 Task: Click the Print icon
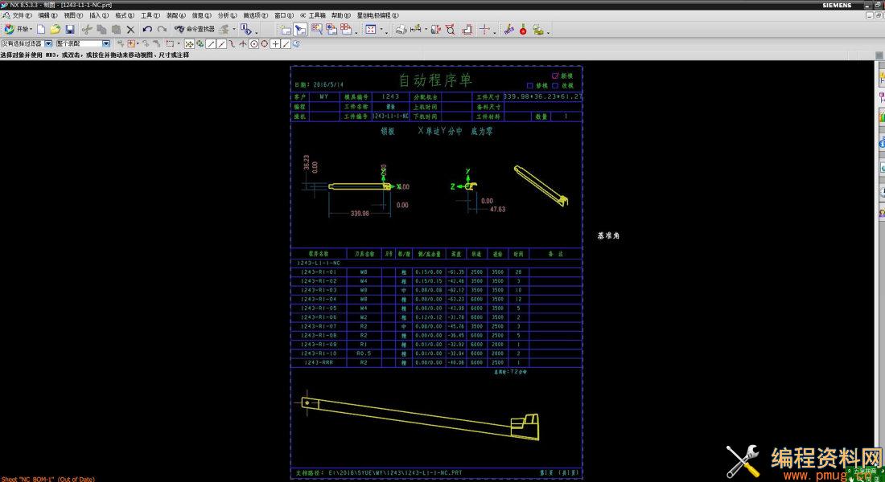[401, 29]
